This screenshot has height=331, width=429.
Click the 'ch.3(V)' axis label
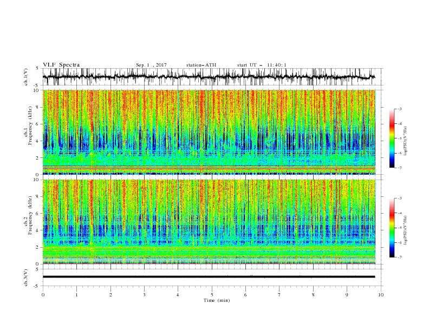pos(26,277)
